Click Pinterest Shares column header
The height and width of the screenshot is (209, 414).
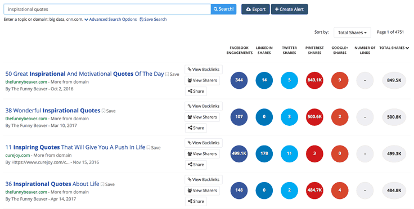[314, 50]
